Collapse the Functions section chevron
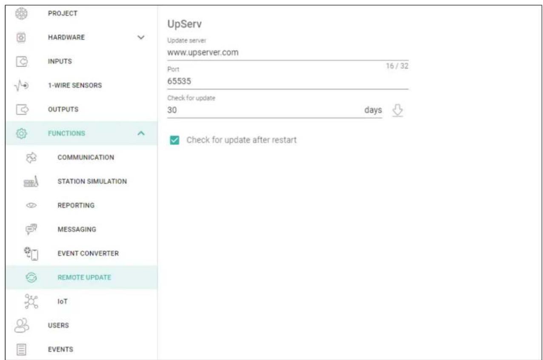 pyautogui.click(x=141, y=133)
